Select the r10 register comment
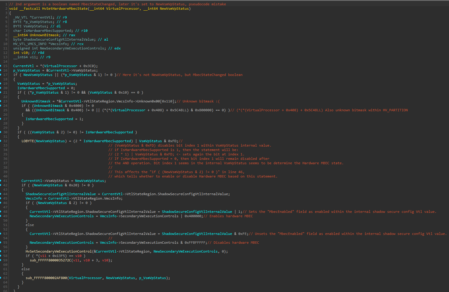The image size is (449, 292). pyautogui.click(x=81, y=31)
